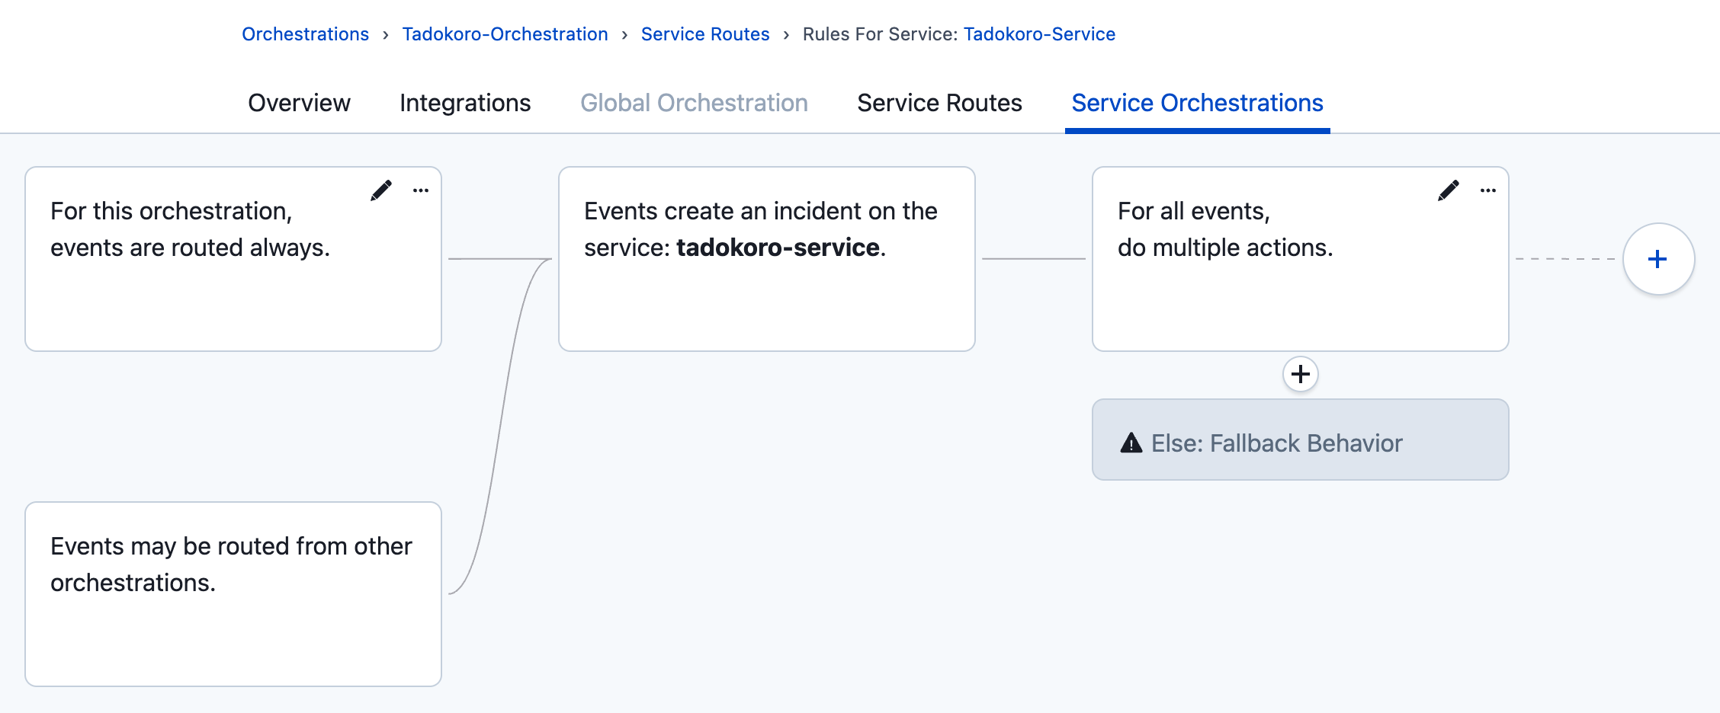The image size is (1720, 713).
Task: Switch to the Overview tab
Action: click(x=299, y=103)
